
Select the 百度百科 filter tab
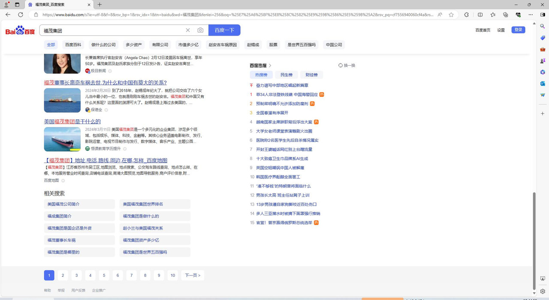click(73, 45)
